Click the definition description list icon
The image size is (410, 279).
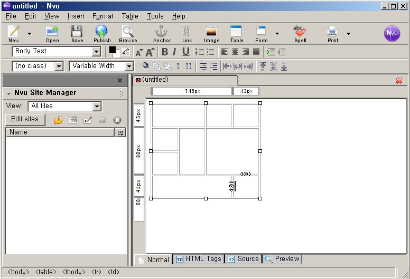point(213,66)
